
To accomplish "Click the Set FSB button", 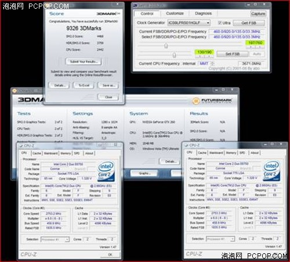I will click(x=233, y=54).
